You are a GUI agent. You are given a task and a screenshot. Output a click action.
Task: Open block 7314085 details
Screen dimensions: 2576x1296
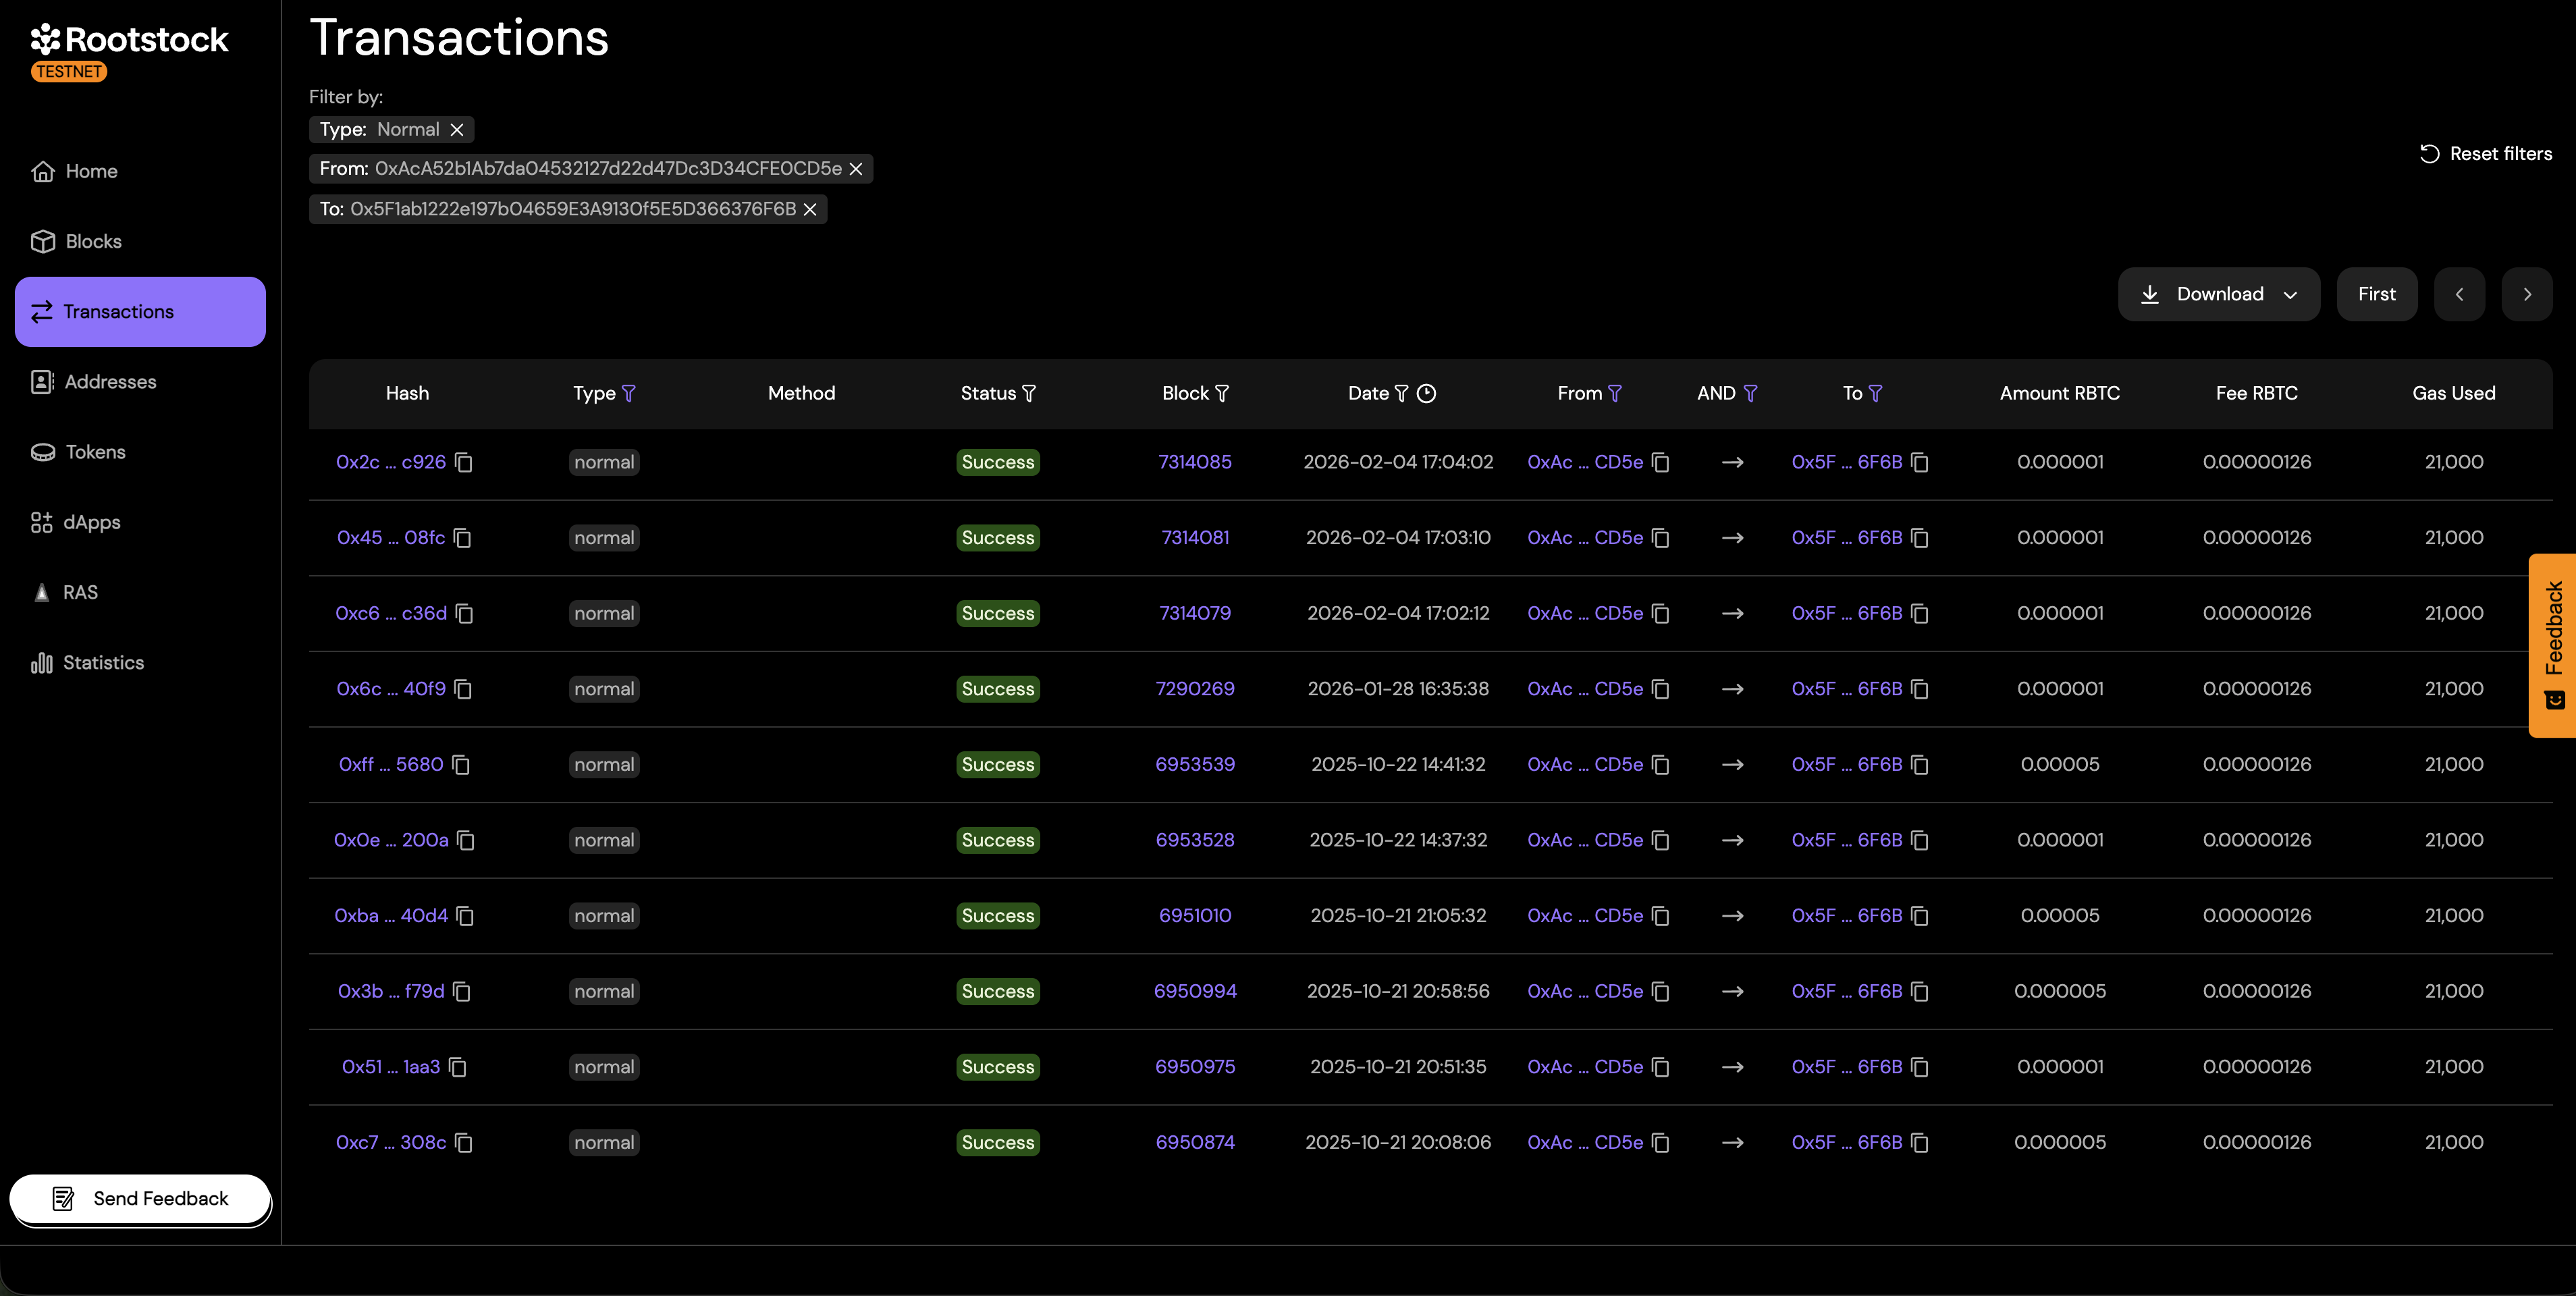point(1194,462)
